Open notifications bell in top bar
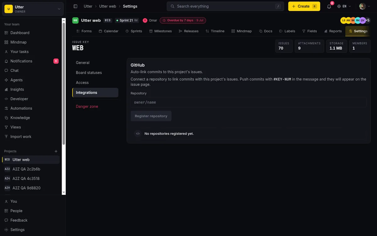This screenshot has width=377, height=236. click(329, 6)
